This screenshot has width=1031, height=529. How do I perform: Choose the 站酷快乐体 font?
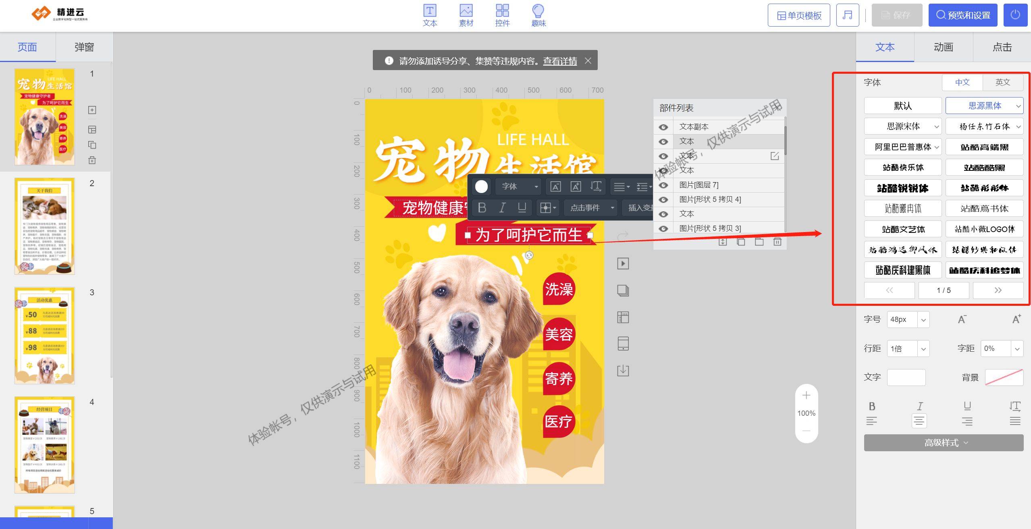coord(903,168)
